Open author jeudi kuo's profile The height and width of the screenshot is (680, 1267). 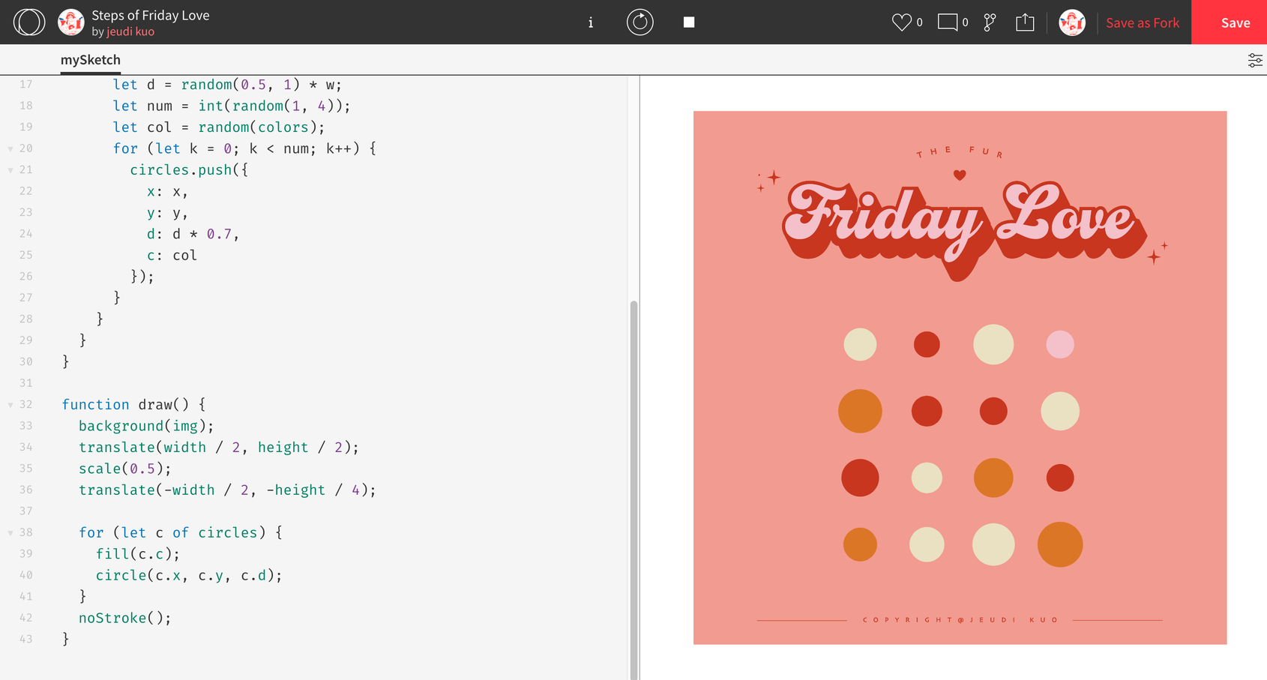130,31
